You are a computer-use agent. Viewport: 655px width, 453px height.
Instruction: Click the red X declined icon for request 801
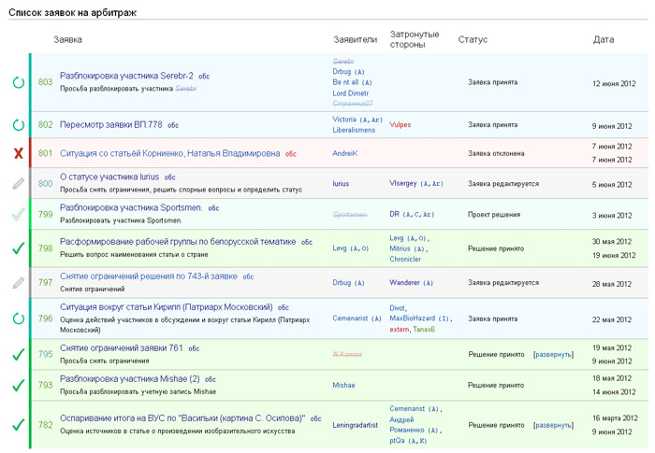(x=18, y=153)
